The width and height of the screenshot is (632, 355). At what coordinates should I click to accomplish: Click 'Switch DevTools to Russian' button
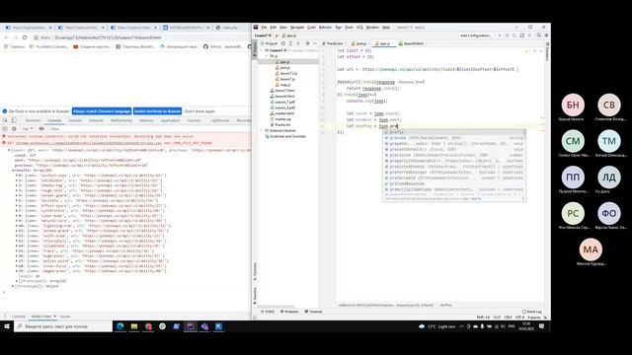(158, 111)
